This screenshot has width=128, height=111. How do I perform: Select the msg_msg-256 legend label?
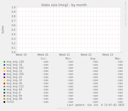pos(15,74)
